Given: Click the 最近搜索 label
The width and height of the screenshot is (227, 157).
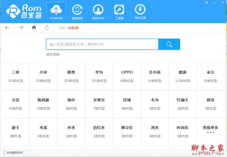Looking at the screenshot, I should [53, 54].
